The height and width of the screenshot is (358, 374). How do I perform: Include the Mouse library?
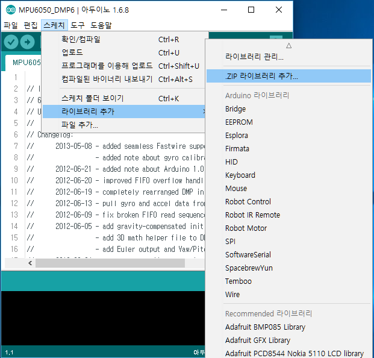pyautogui.click(x=288, y=188)
